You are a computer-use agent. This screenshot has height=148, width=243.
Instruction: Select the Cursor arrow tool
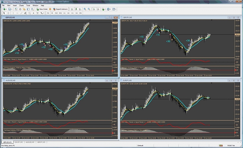point(4,13)
